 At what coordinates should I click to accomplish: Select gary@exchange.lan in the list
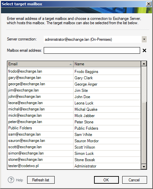pyautogui.click(x=25, y=78)
